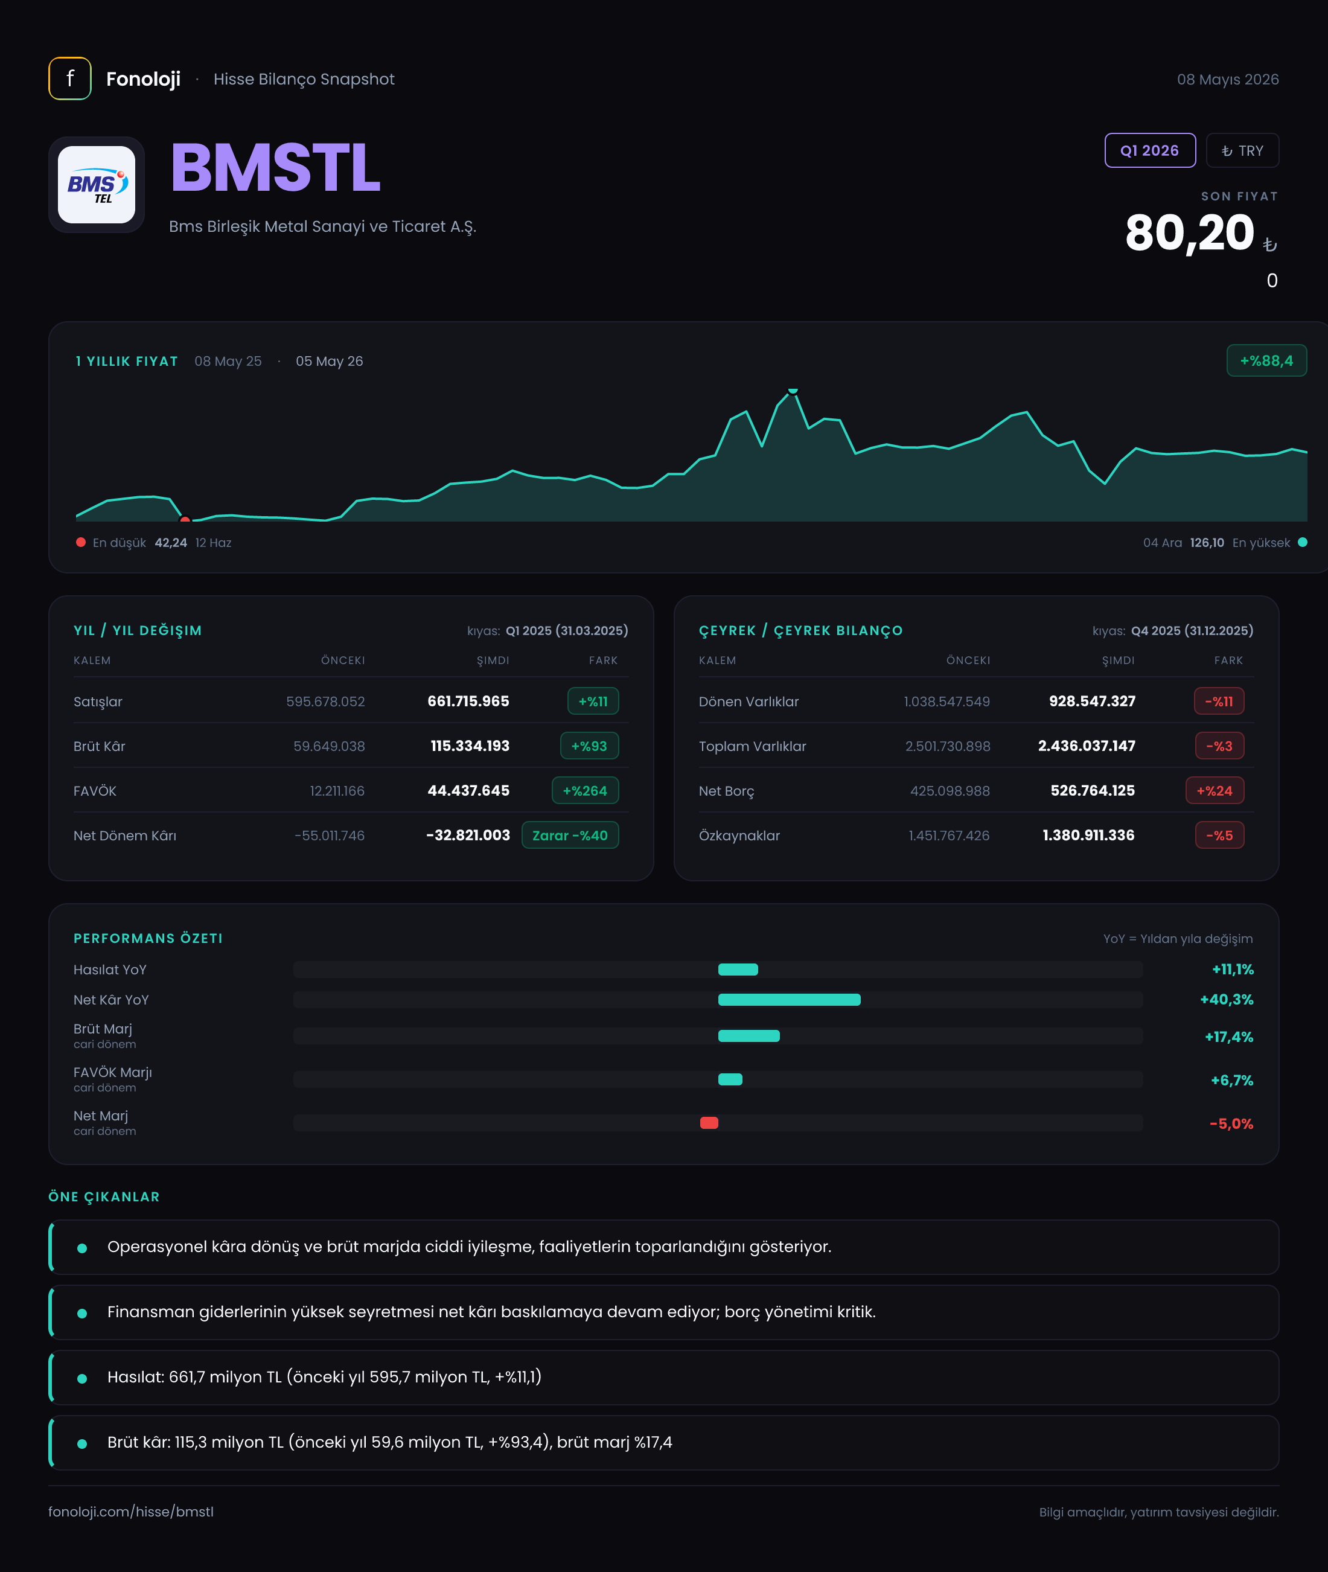The width and height of the screenshot is (1328, 1572).
Task: Click the TRY currency badge
Action: pyautogui.click(x=1242, y=150)
